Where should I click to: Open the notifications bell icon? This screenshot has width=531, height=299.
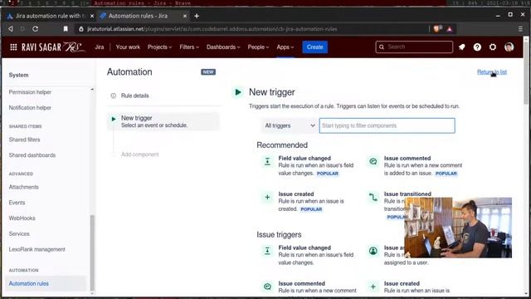462,47
